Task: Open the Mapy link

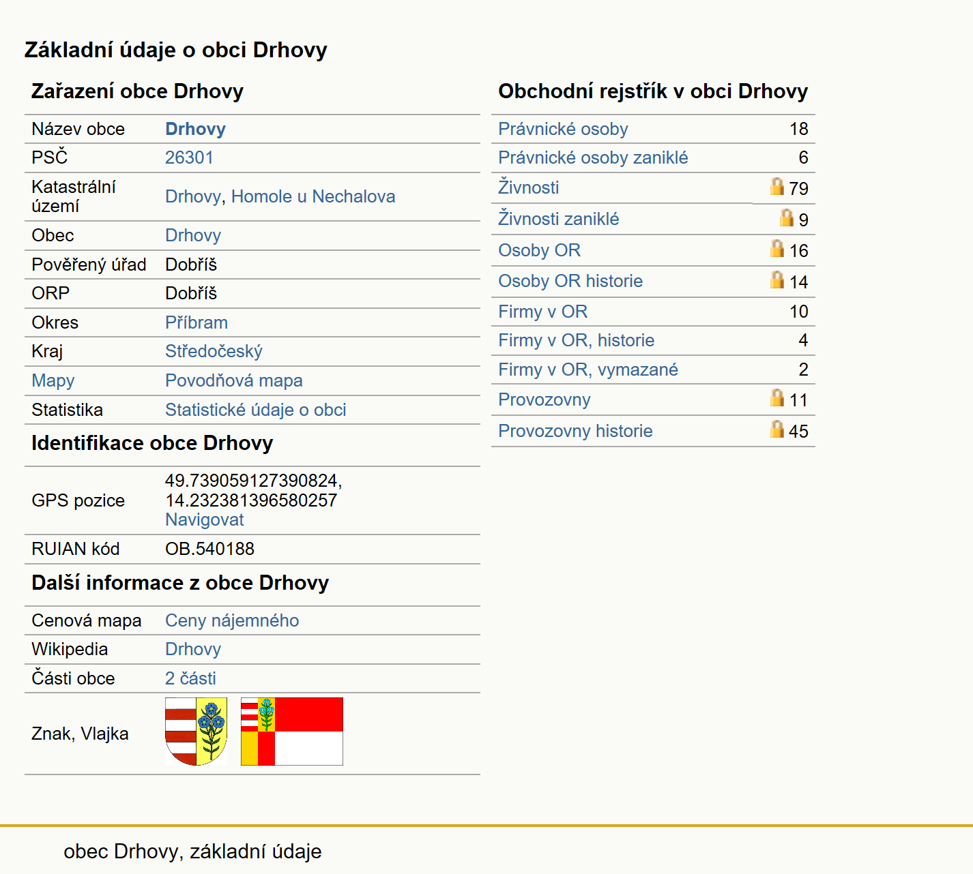Action: 53,380
